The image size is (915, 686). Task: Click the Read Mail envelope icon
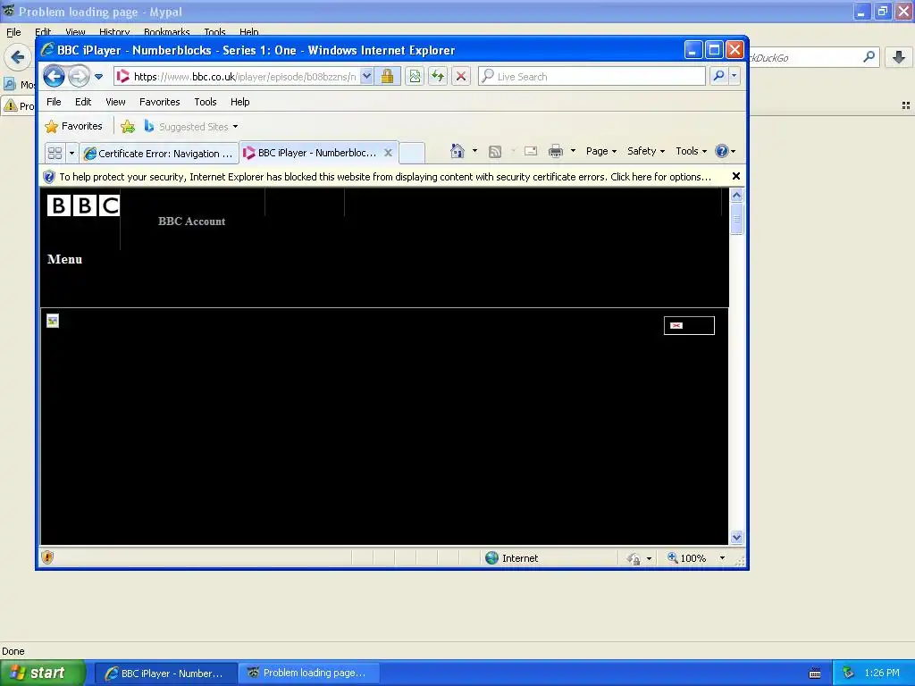coord(531,151)
